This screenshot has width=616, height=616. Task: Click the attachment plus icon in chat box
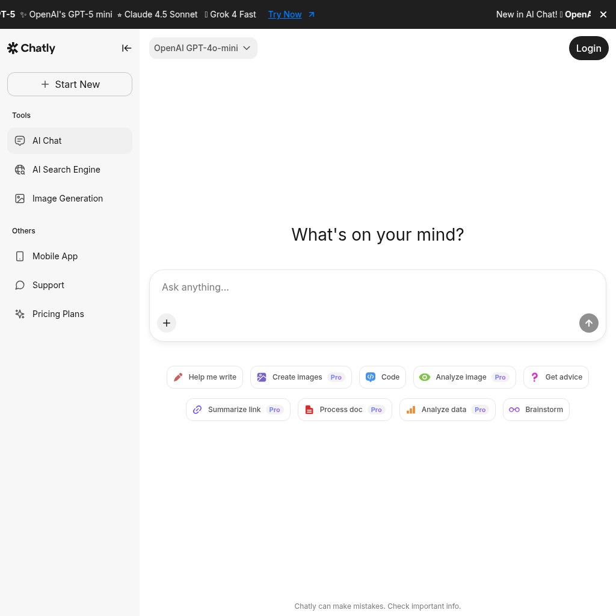point(167,323)
